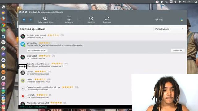The width and height of the screenshot is (198, 111).
Task: Open the camera app launcher icon
Action: pyautogui.click(x=3, y=60)
